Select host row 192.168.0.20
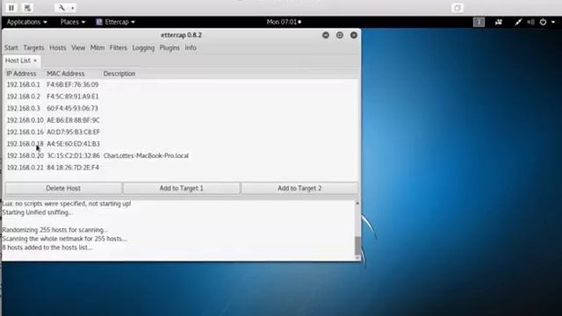Screen dimensions: 562x316 point(181,155)
